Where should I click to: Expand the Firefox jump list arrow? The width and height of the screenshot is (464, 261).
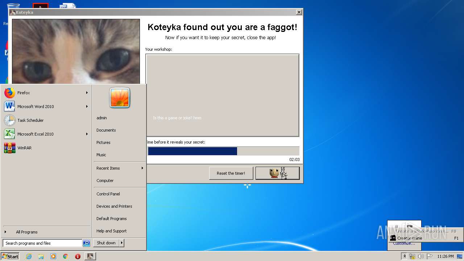pos(87,93)
